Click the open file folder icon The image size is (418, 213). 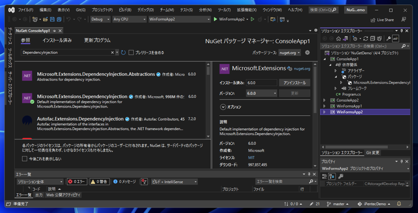[x=46, y=19]
